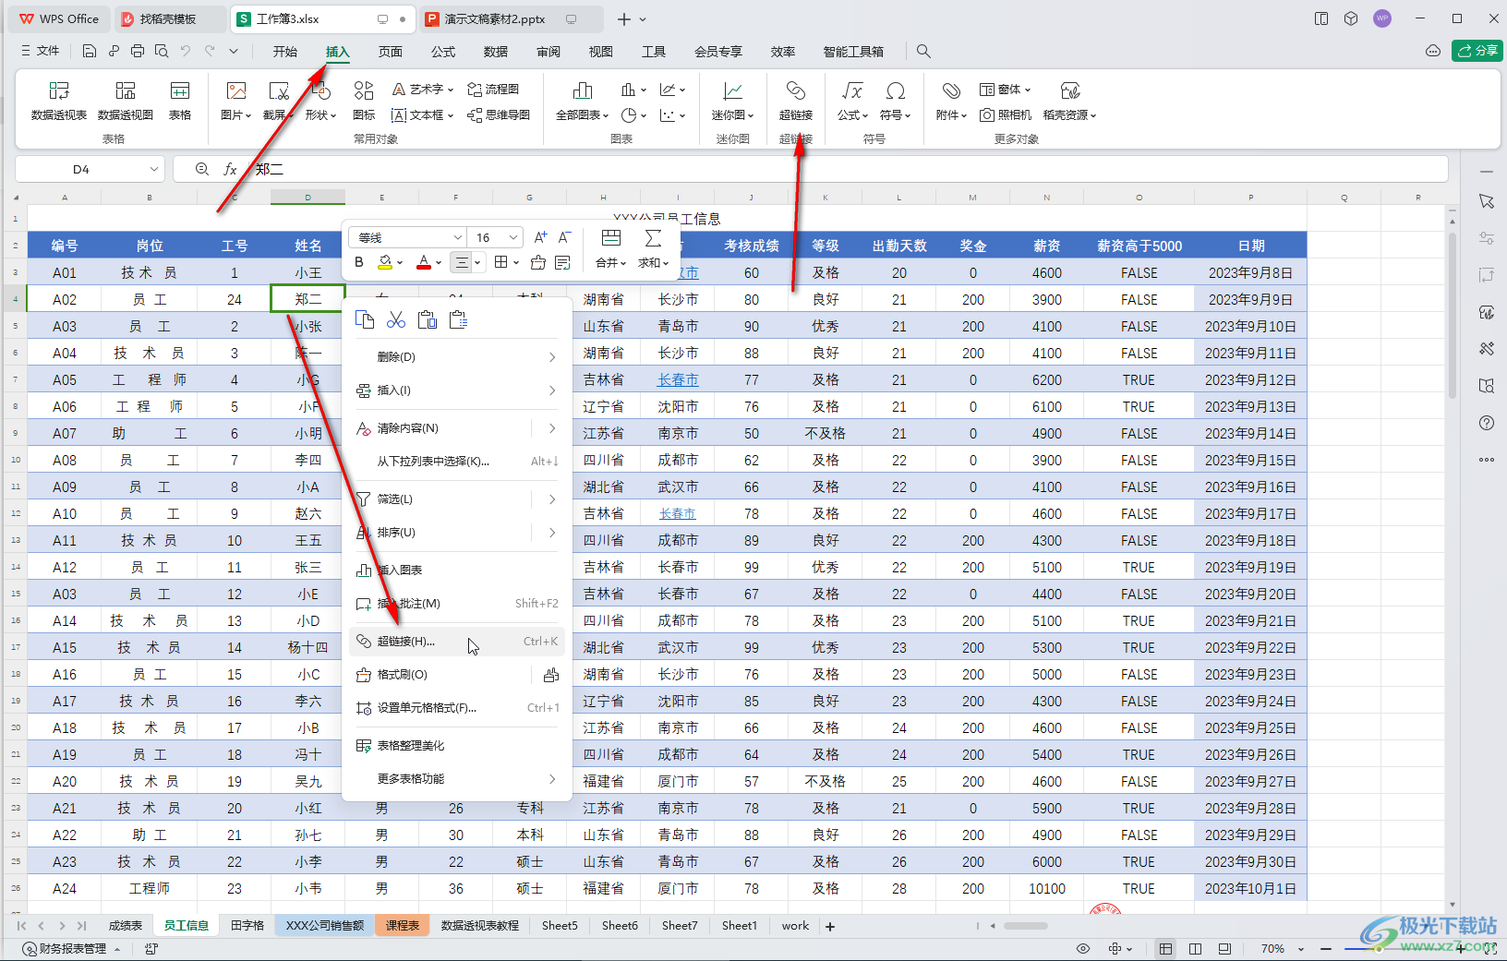Viewport: 1507px width, 961px height.
Task: Expand the Name Box dropdown D4
Action: pyautogui.click(x=153, y=169)
